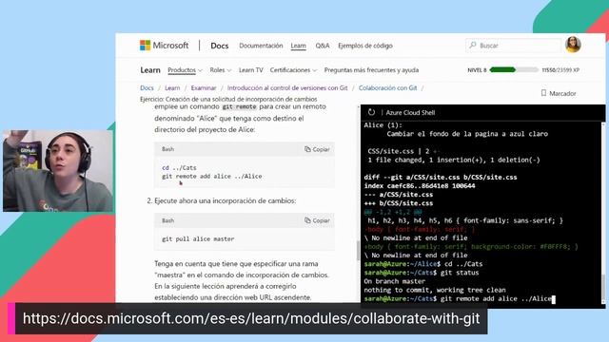Click 'Azure Cloud Shell' title text
Viewport: 609px width, 342px height.
[410, 113]
